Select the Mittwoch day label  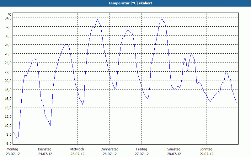point(77,149)
